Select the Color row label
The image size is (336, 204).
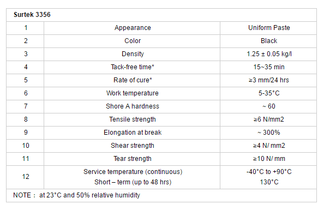[x=133, y=41]
